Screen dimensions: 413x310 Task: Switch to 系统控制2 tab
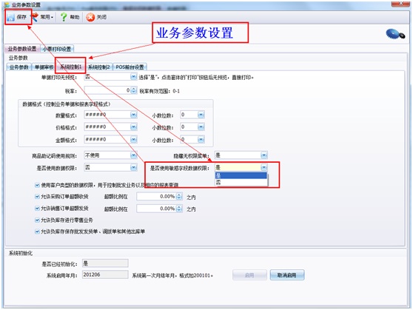point(99,67)
